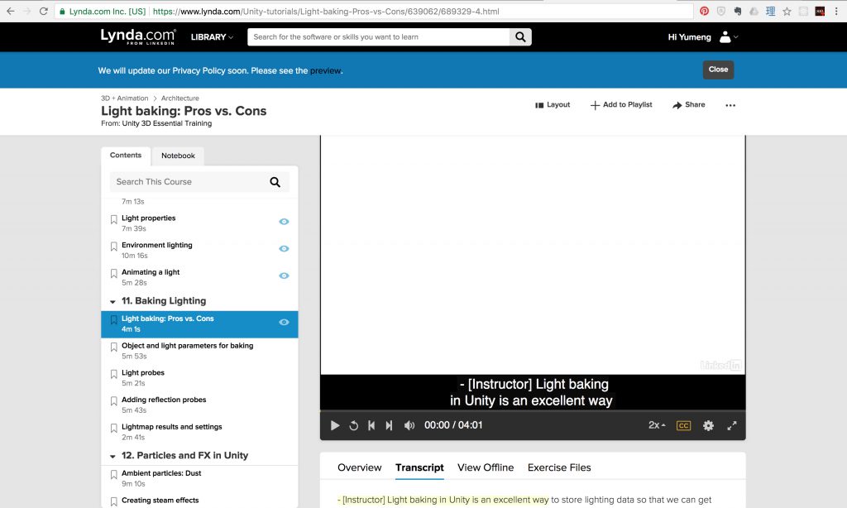
Task: Bookmark Light baking: Pros vs. Cons
Action: pos(113,320)
